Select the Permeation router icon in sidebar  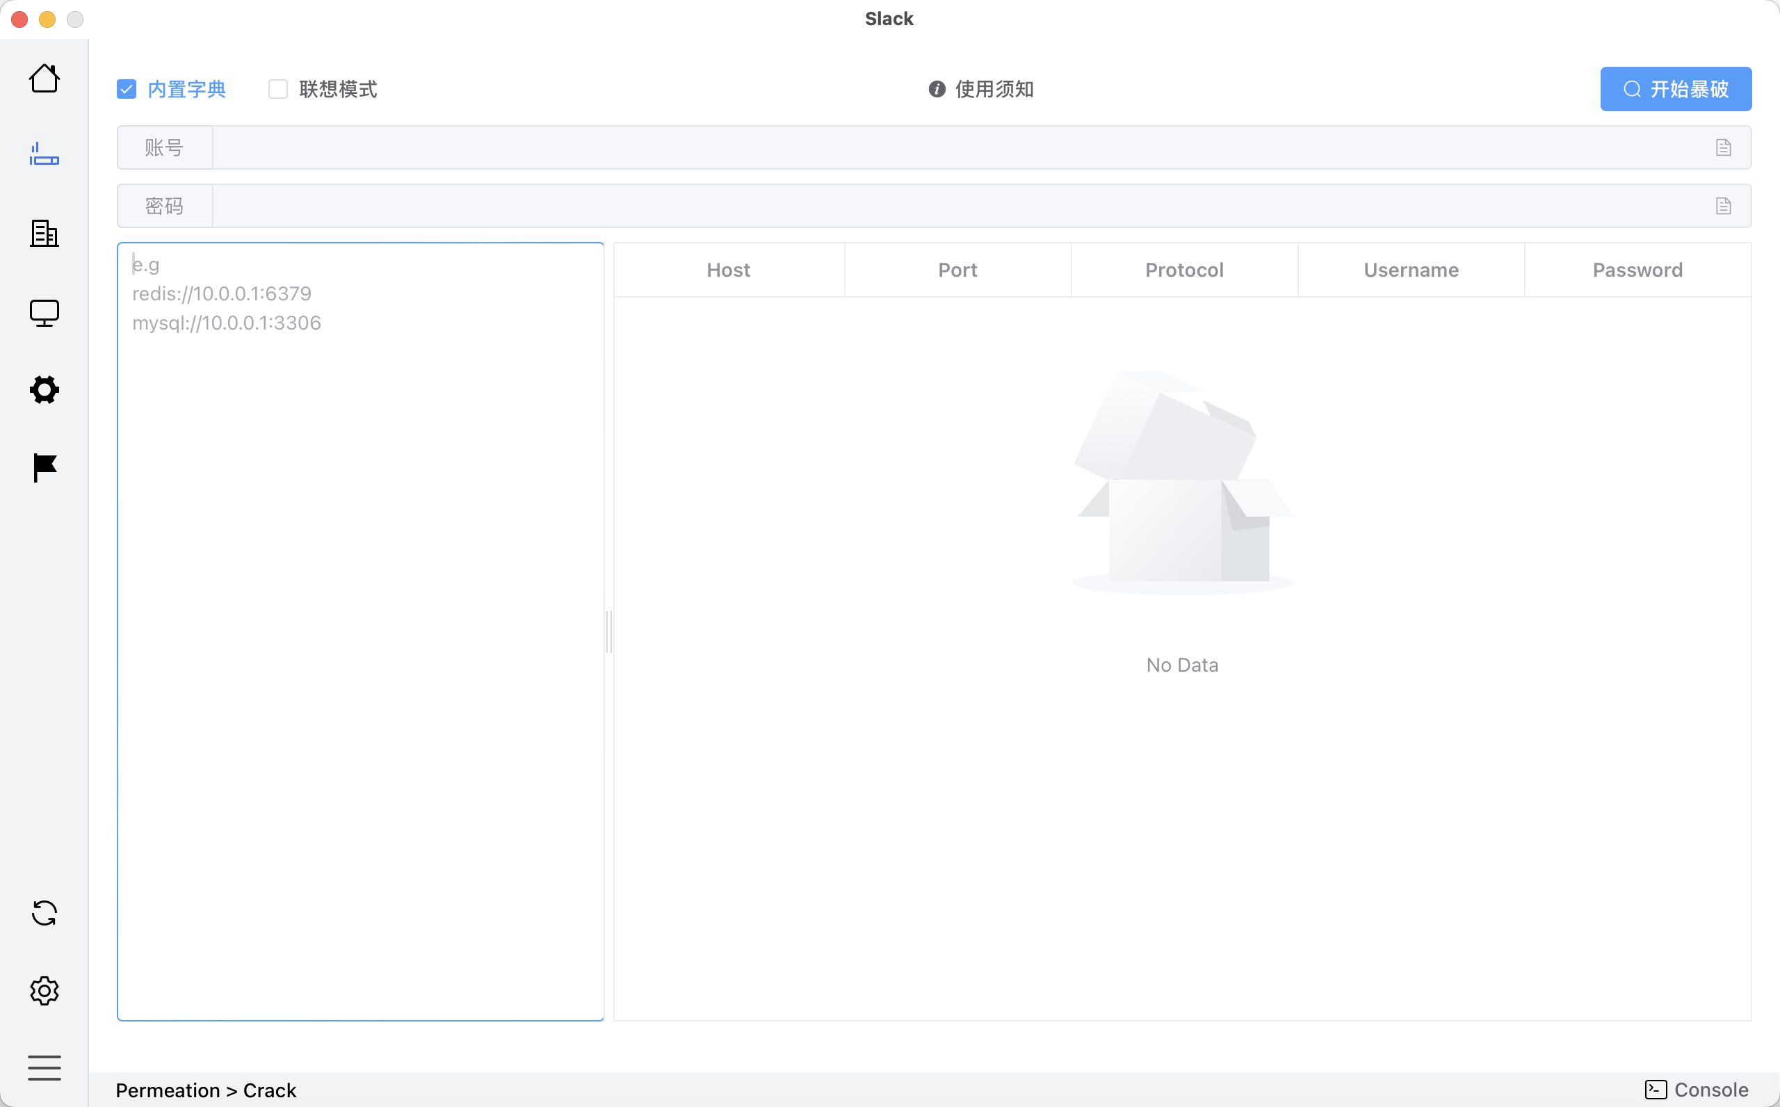pyautogui.click(x=44, y=154)
